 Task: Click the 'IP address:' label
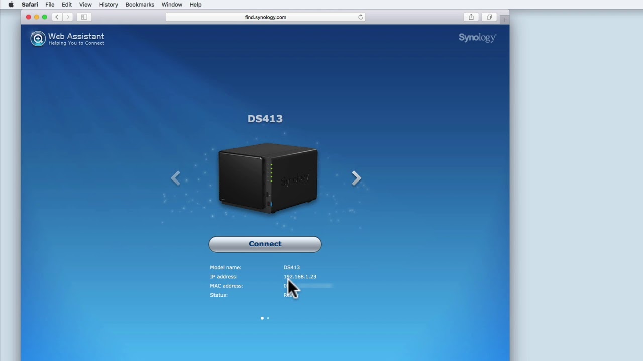point(224,277)
